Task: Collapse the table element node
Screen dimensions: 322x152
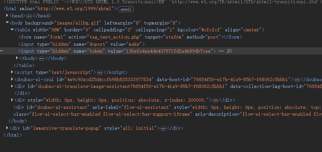Action: [x=12, y=30]
